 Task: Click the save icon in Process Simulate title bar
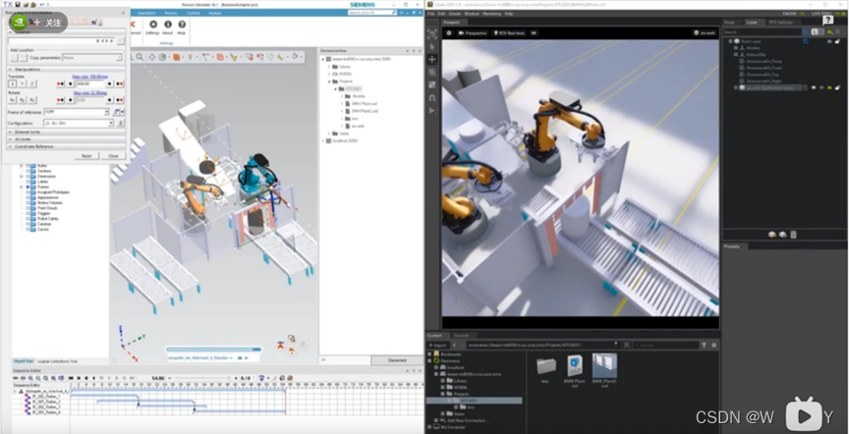(18, 4)
